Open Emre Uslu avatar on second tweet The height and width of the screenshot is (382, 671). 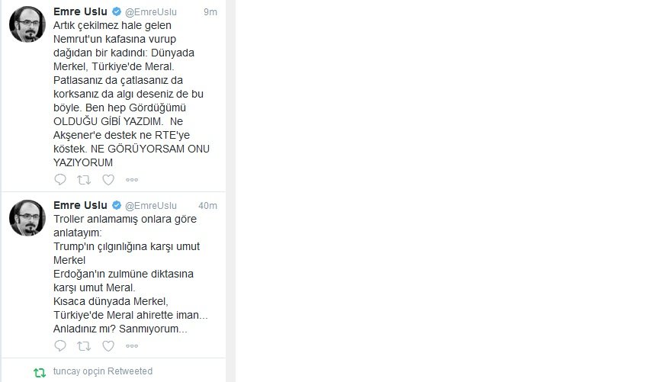point(27,218)
